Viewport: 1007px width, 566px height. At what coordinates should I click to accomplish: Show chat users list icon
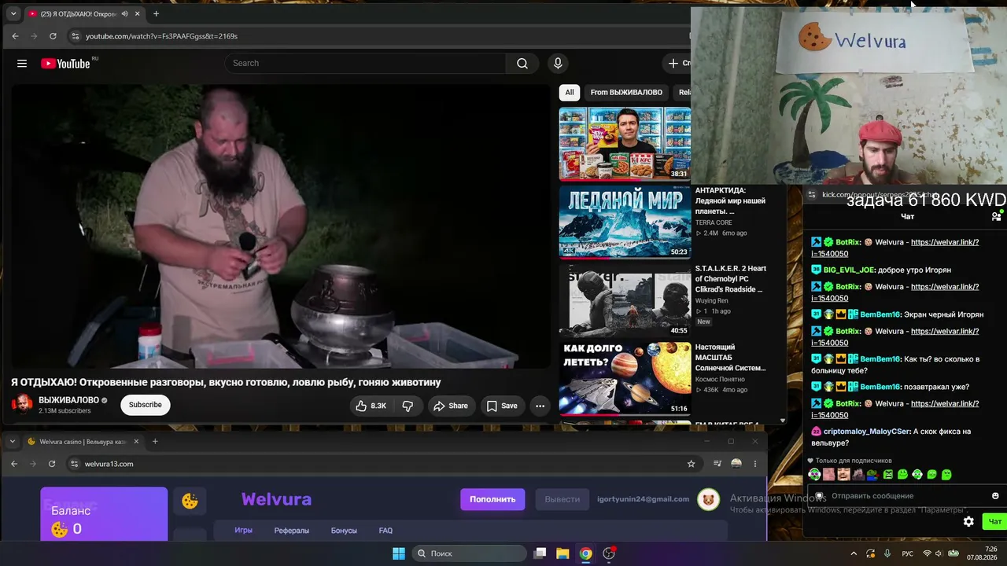pos(996,216)
